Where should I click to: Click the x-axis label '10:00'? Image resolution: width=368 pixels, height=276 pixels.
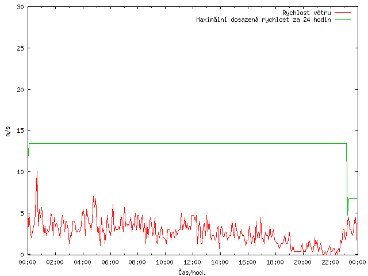[165, 262]
